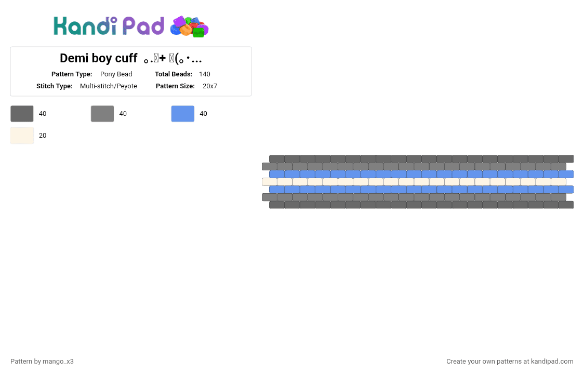Click the 'Multi-stitch/Peyote' stitch type value
The height and width of the screenshot is (374, 584).
click(x=109, y=86)
